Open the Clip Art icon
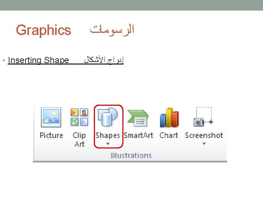Viewport: 263px width, 197px height. pos(79,117)
